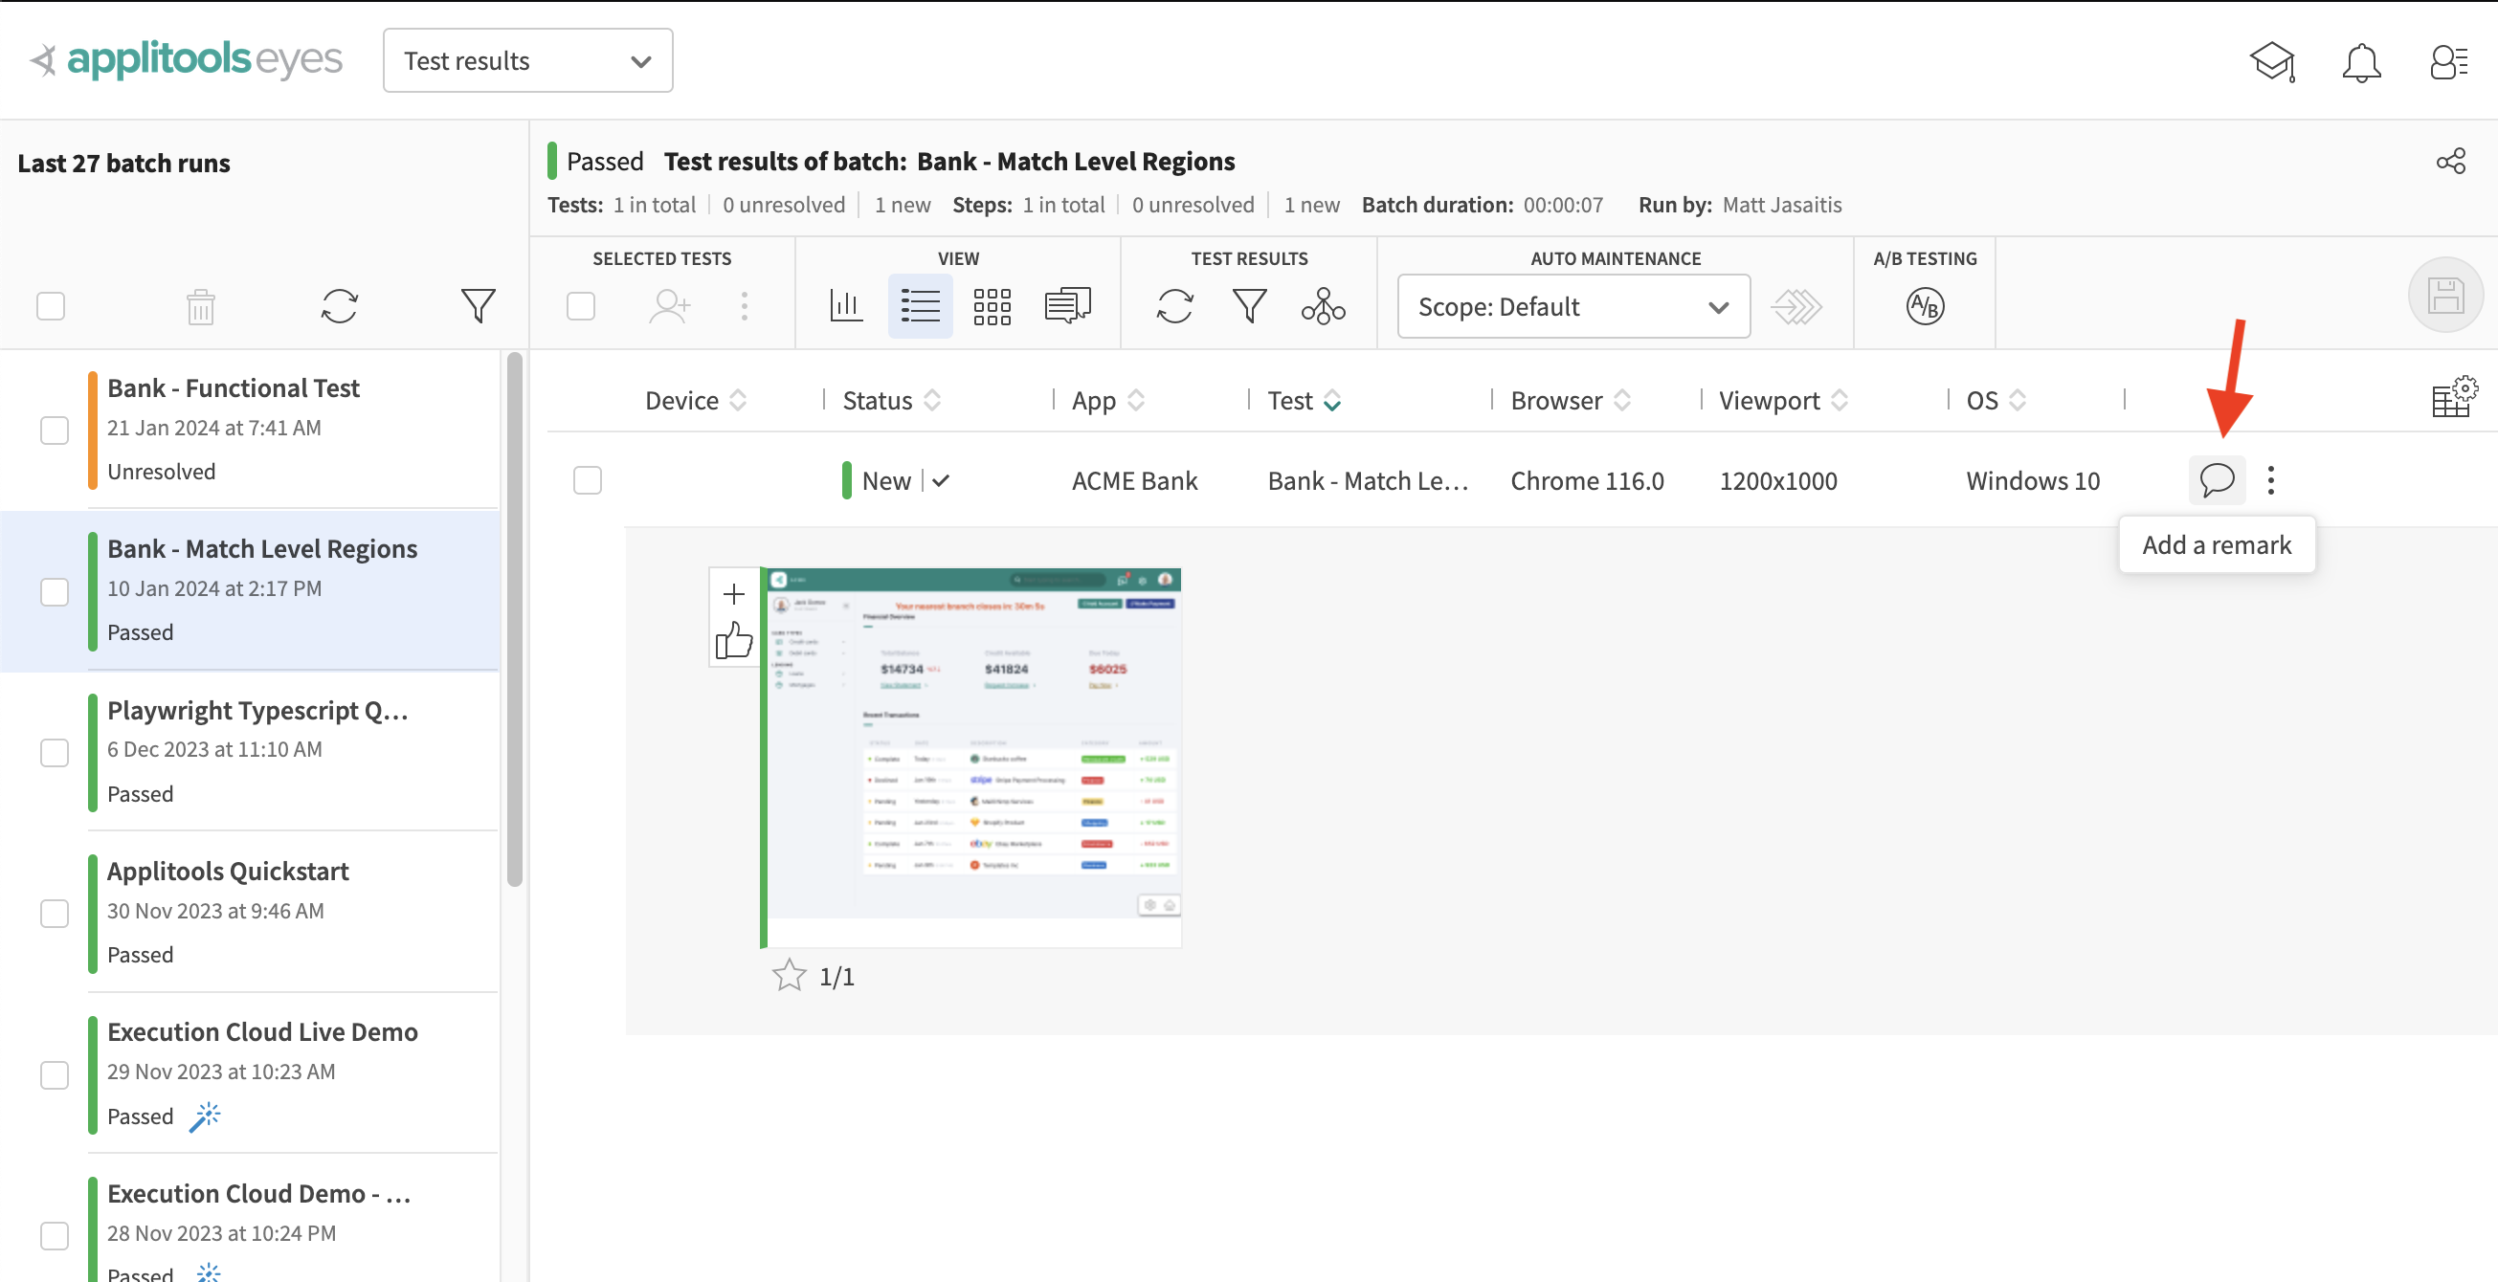Click the group-by test results icon
This screenshot has height=1282, width=2498.
(x=1323, y=306)
